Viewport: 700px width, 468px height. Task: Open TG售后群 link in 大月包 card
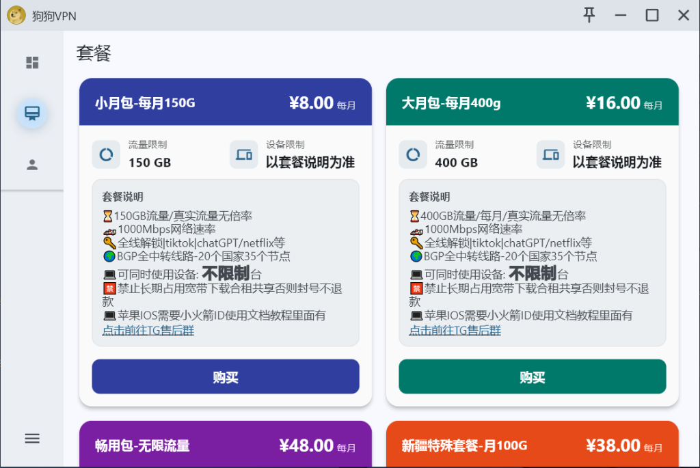(455, 330)
